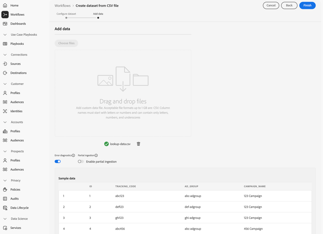This screenshot has height=234, width=323.
Task: Open the Data Lifecycle icon
Action: tap(5, 208)
